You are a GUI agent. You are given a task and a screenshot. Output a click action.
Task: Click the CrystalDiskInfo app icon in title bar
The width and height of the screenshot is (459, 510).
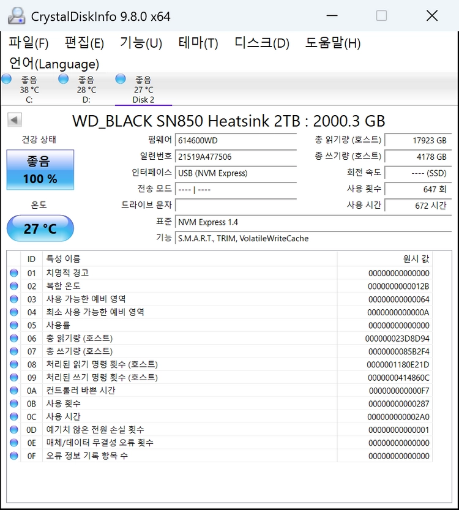tap(17, 16)
